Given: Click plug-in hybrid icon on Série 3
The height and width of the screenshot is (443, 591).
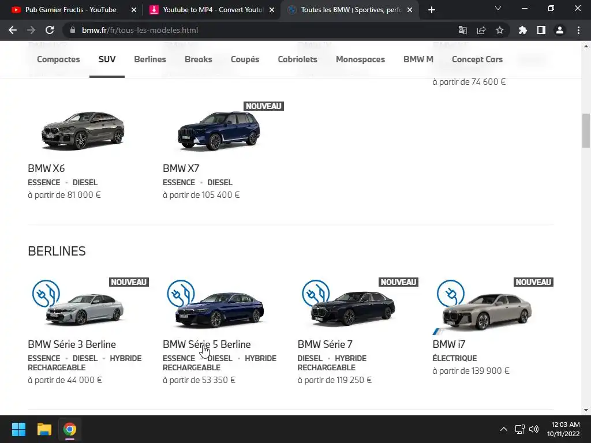Looking at the screenshot, I should [46, 294].
